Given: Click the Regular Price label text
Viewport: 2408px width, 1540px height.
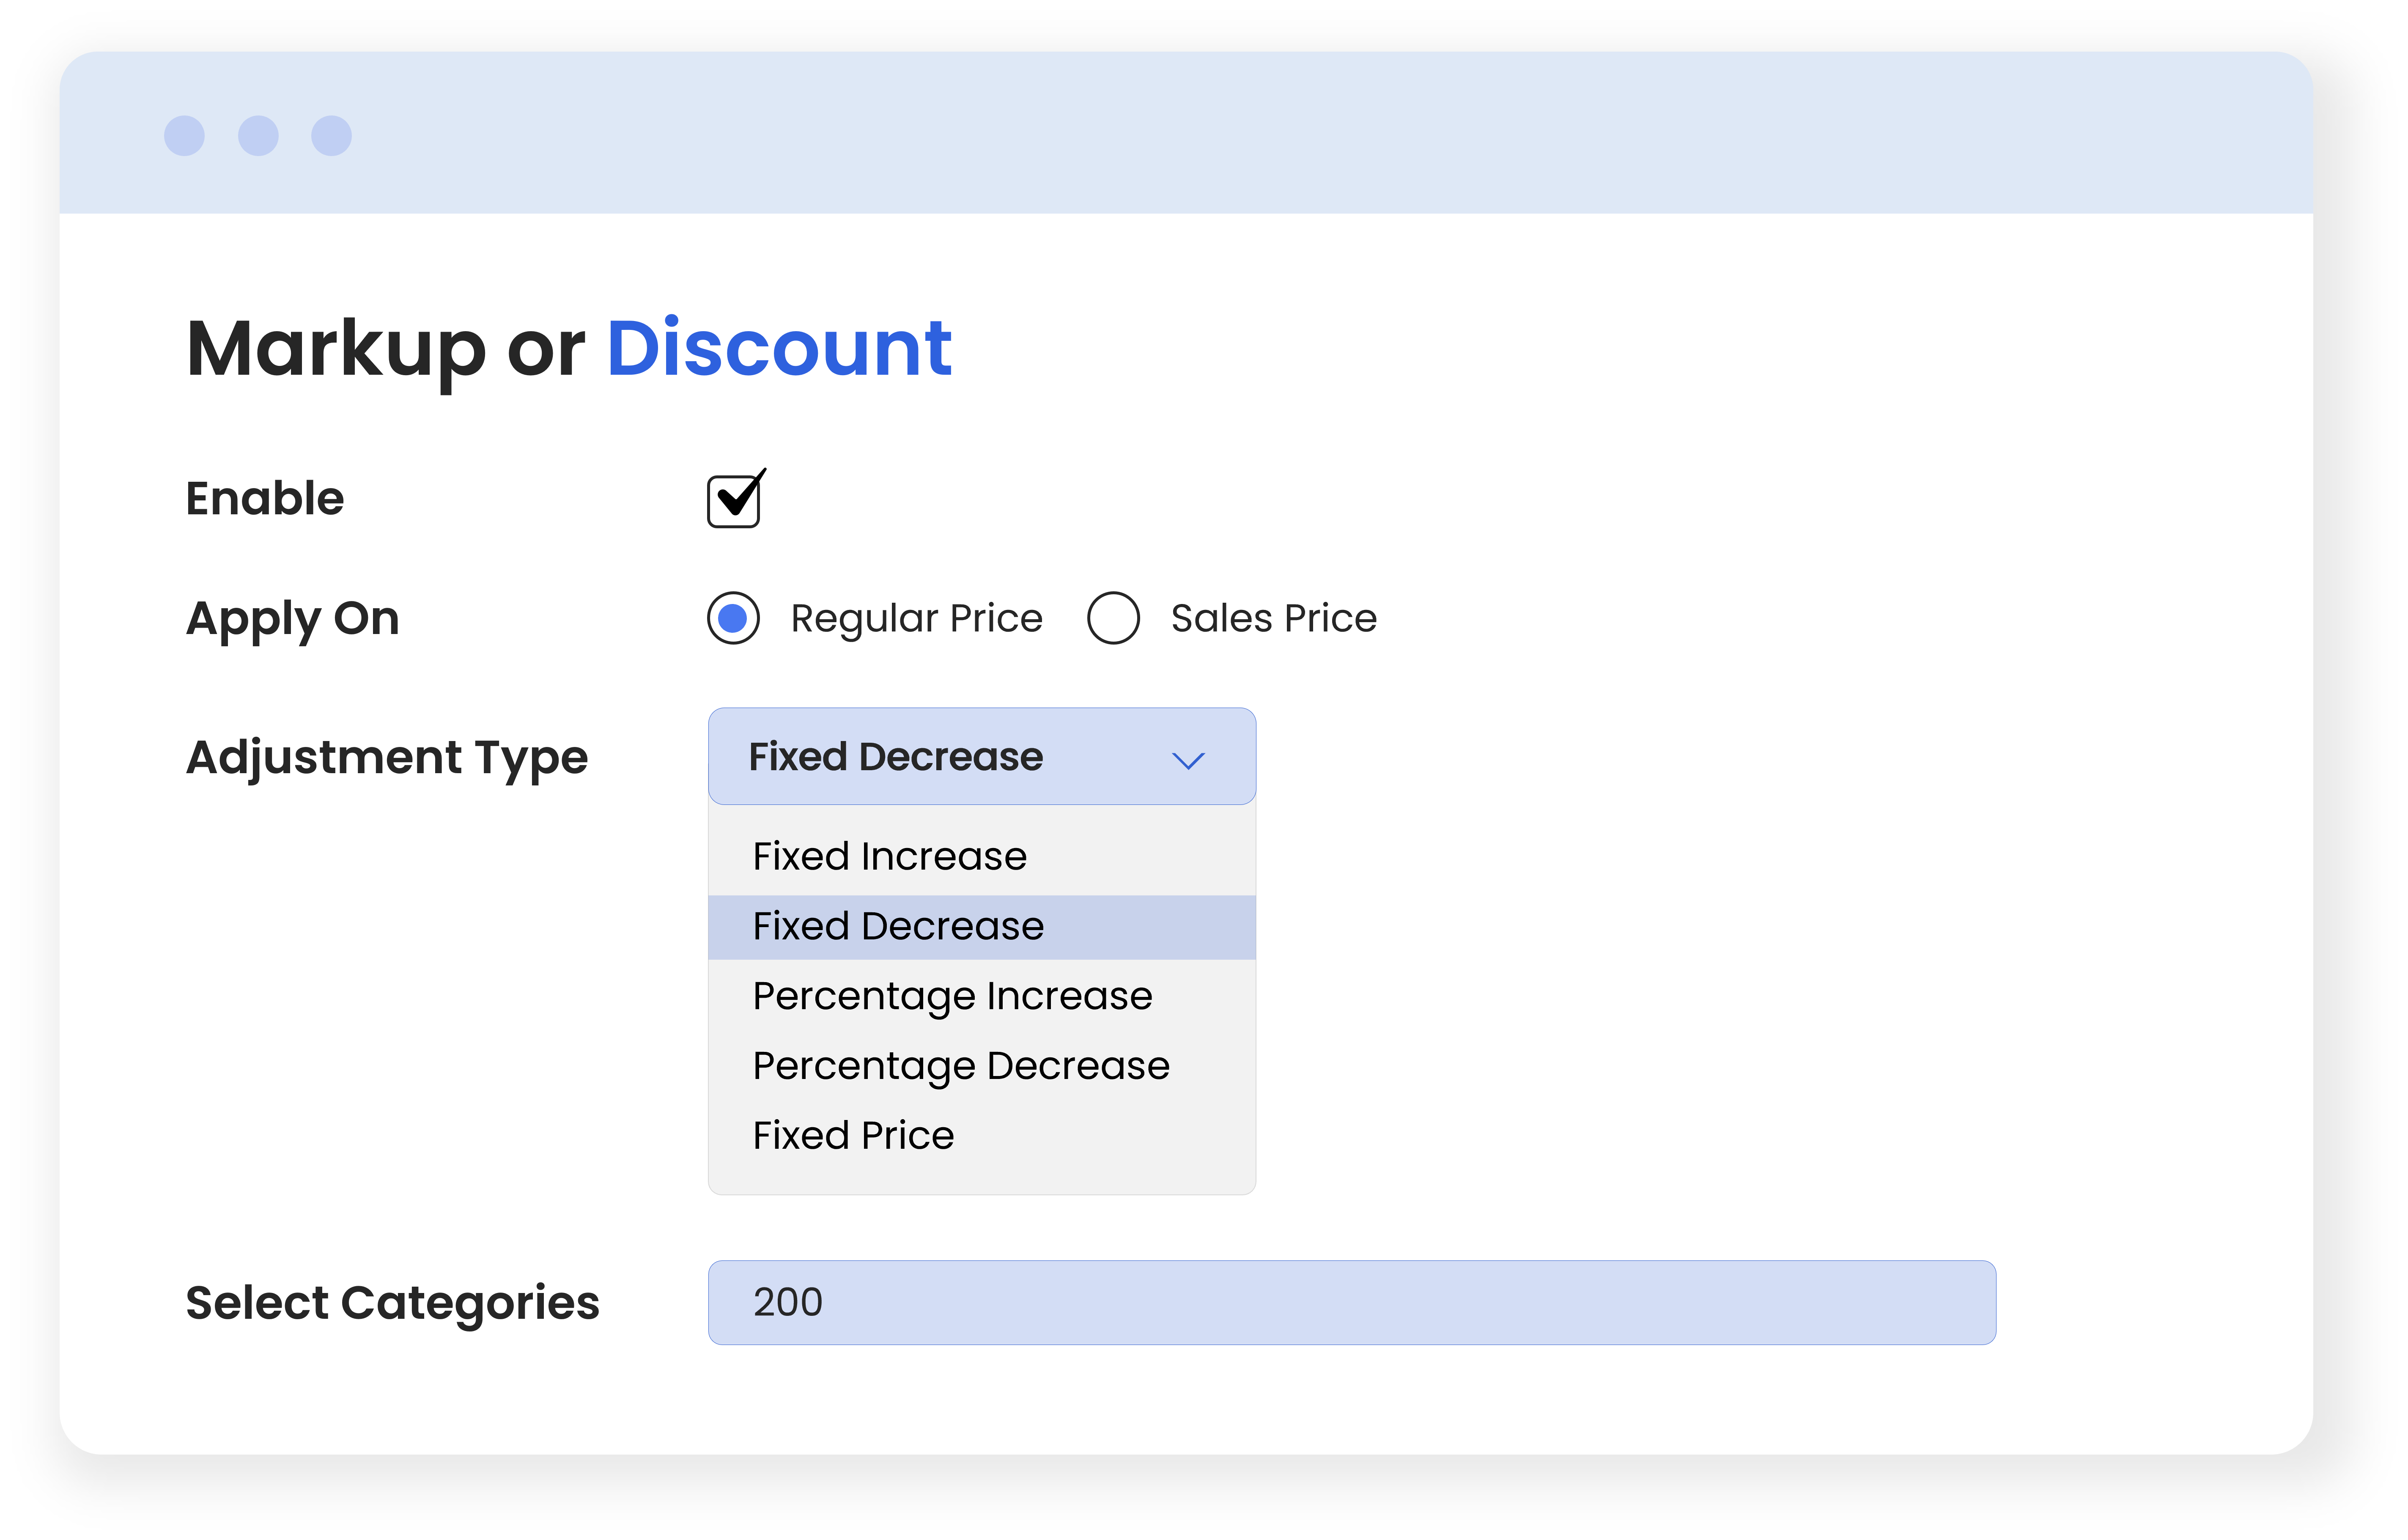Looking at the screenshot, I should tap(916, 619).
